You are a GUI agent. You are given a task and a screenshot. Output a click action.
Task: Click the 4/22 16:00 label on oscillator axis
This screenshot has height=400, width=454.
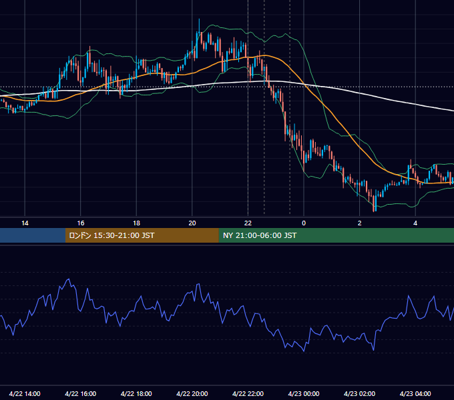point(81,393)
